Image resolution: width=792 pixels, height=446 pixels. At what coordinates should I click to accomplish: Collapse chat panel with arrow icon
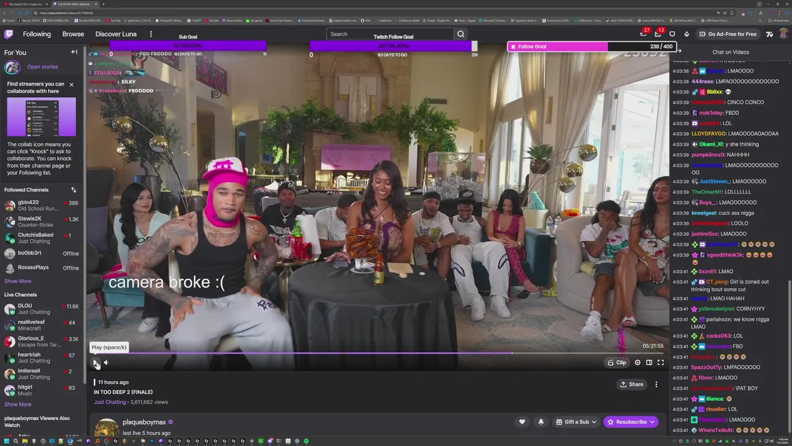[x=678, y=51]
